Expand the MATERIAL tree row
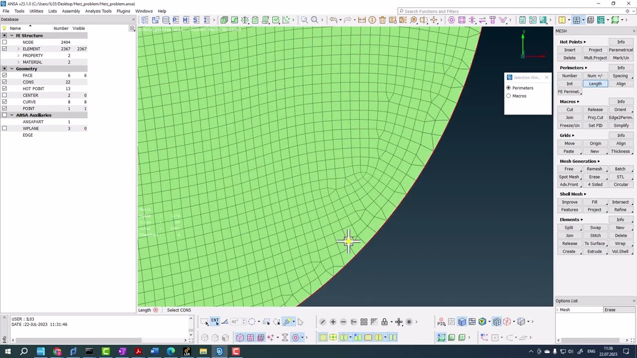This screenshot has height=358, width=637. pos(18,62)
